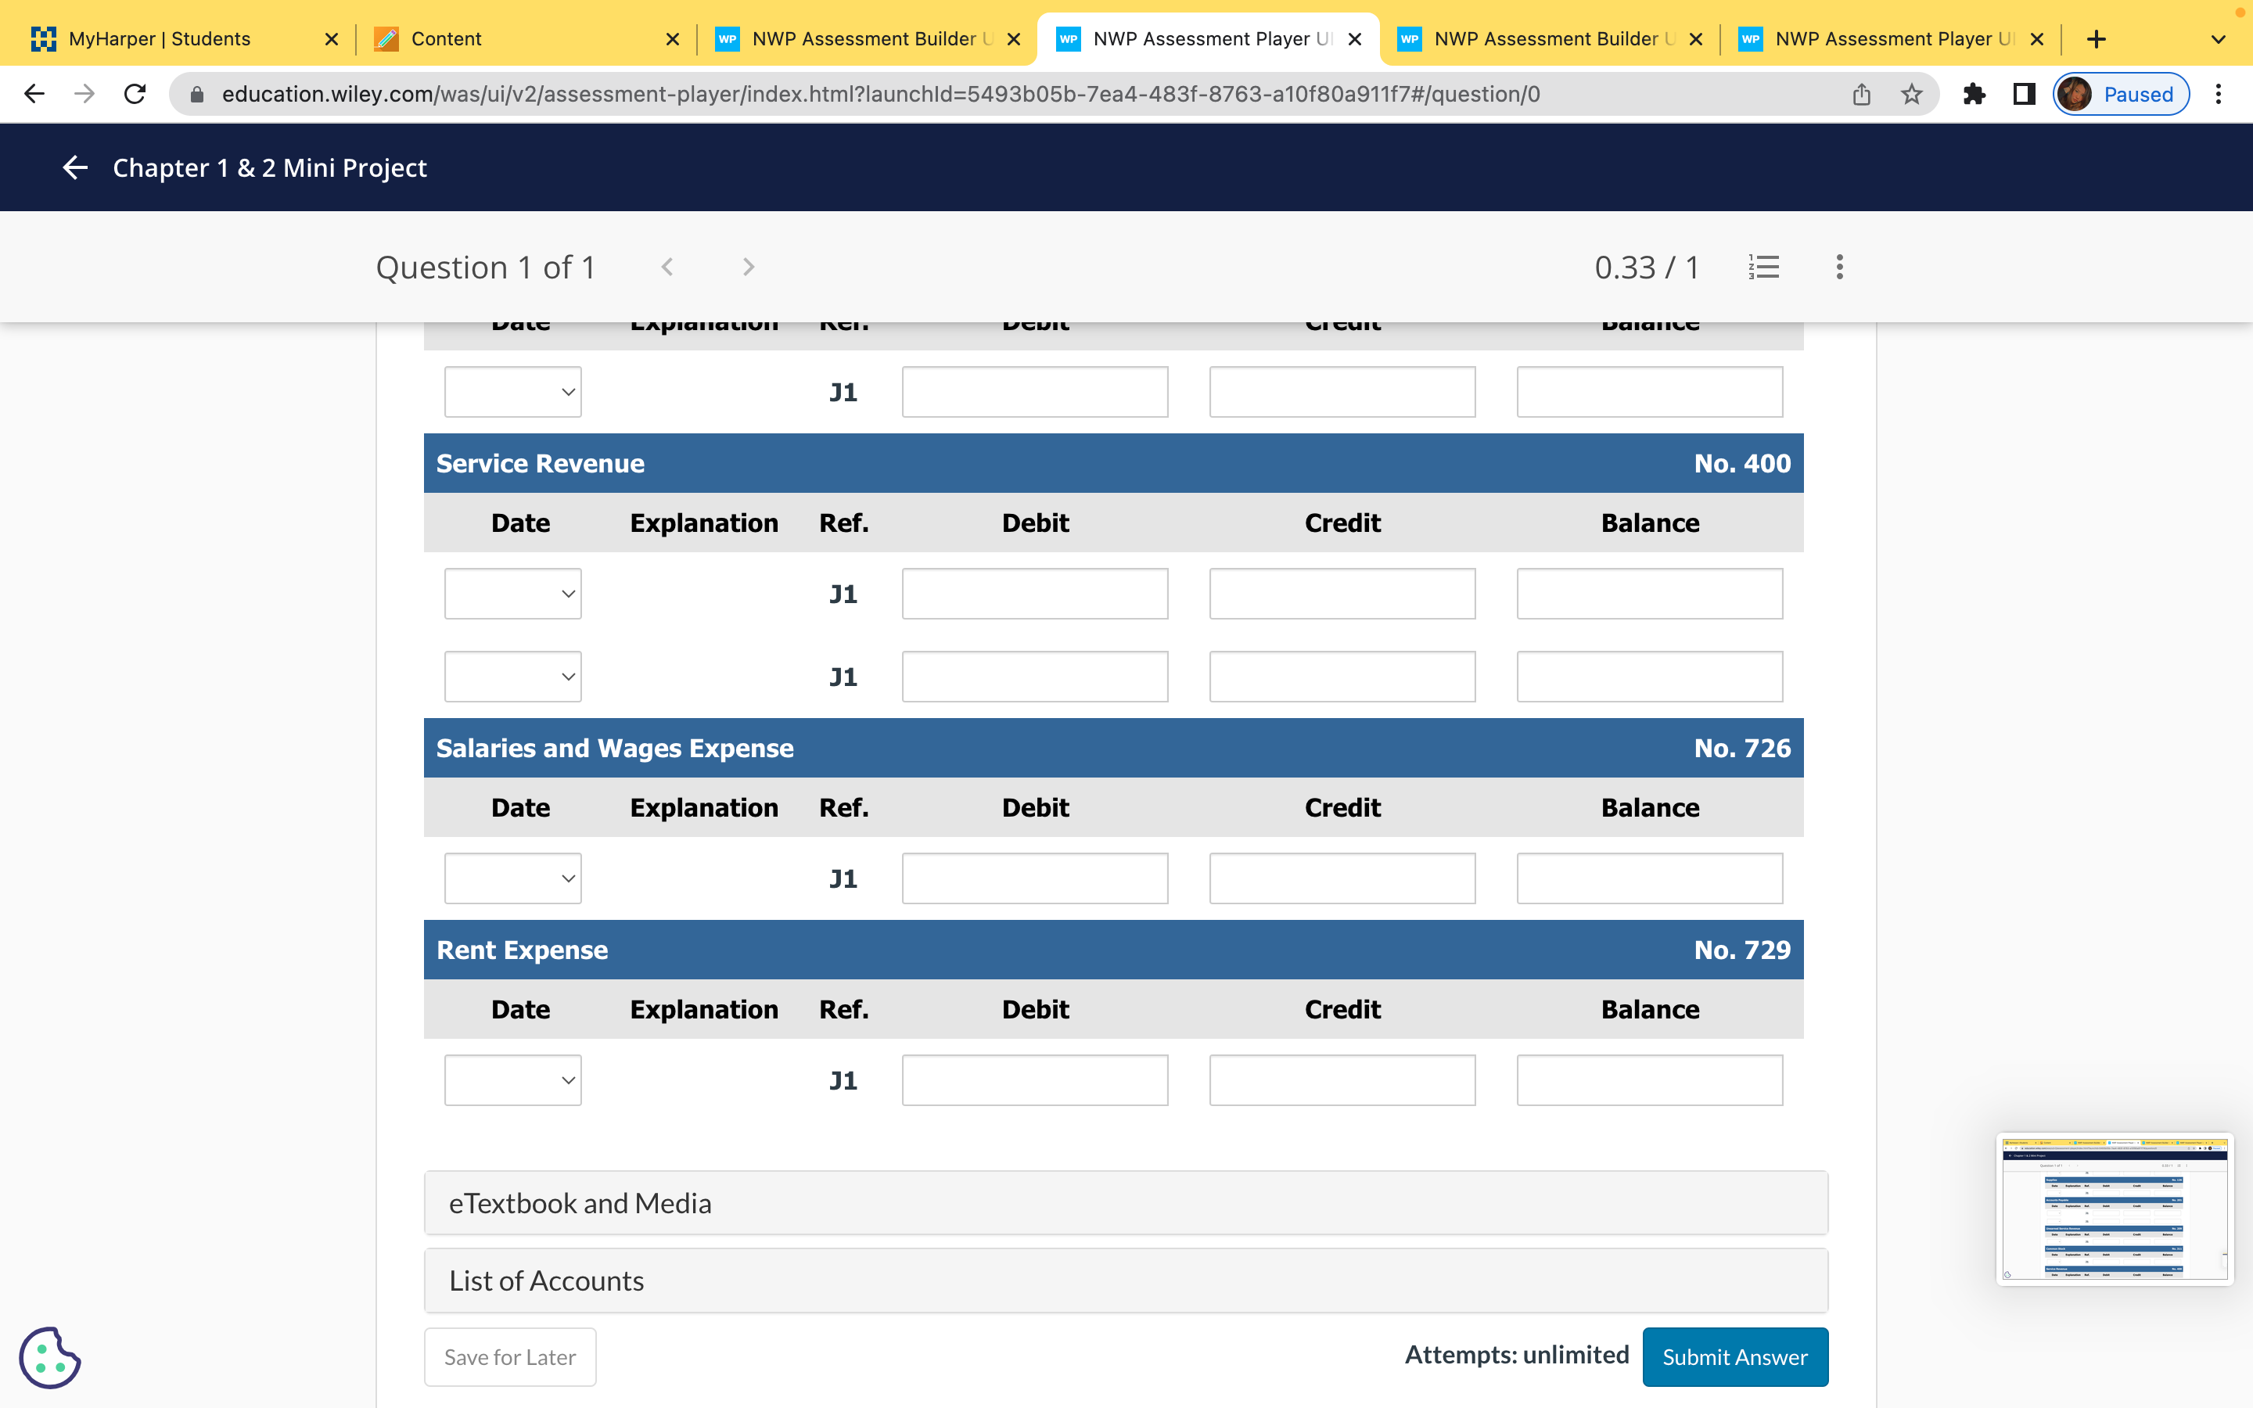
Task: Open Salaries and Wages Expense date dropdown
Action: pyautogui.click(x=513, y=878)
